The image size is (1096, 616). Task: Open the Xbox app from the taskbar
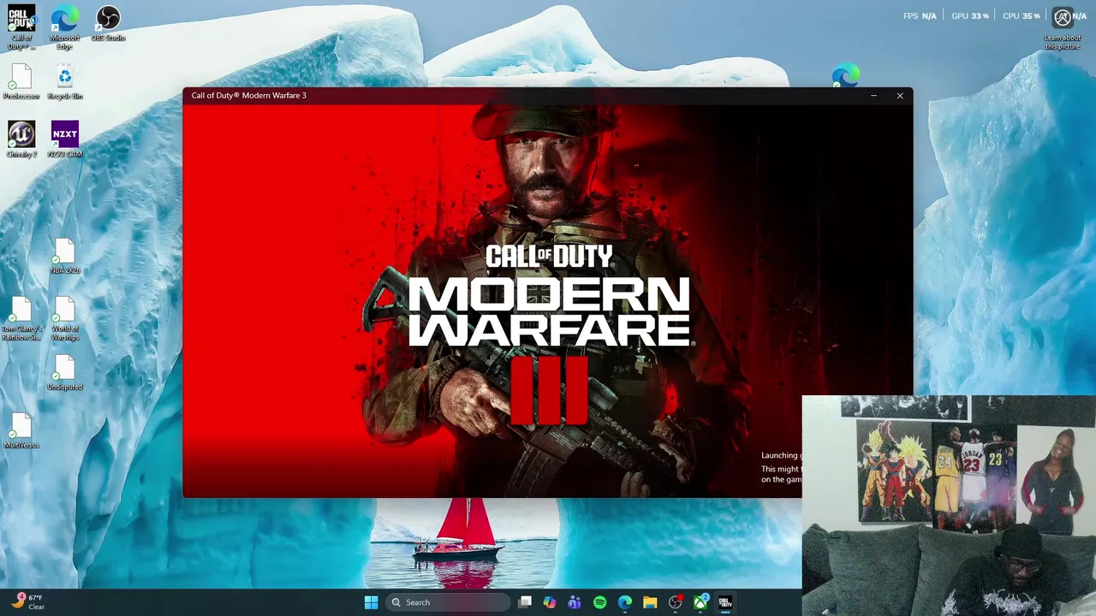click(x=700, y=602)
